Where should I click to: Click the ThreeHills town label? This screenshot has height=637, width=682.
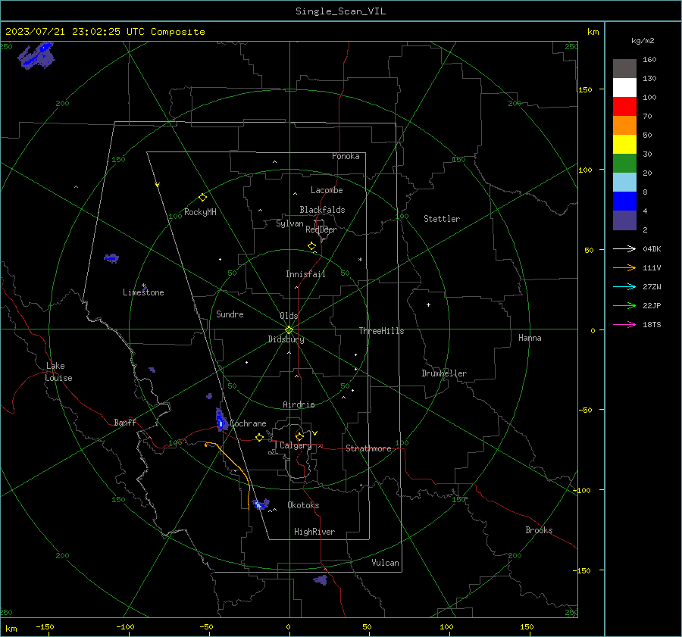tap(381, 331)
